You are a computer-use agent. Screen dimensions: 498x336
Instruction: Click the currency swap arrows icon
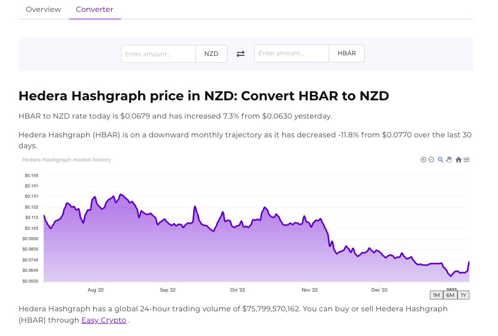point(240,53)
